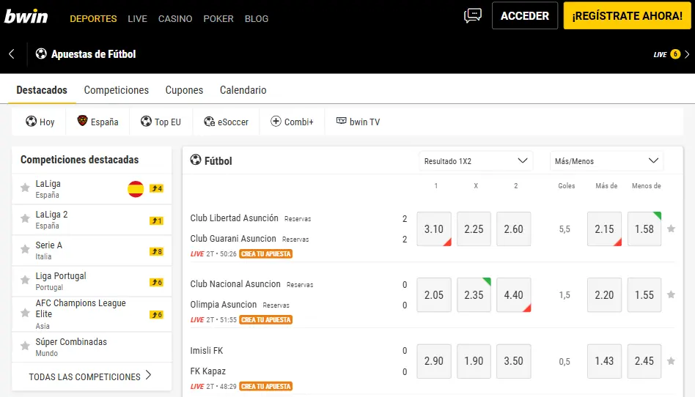Screen dimensions: 695x397
Task: Star the Imisli FK vs FK Kapaz match
Action: 671,361
